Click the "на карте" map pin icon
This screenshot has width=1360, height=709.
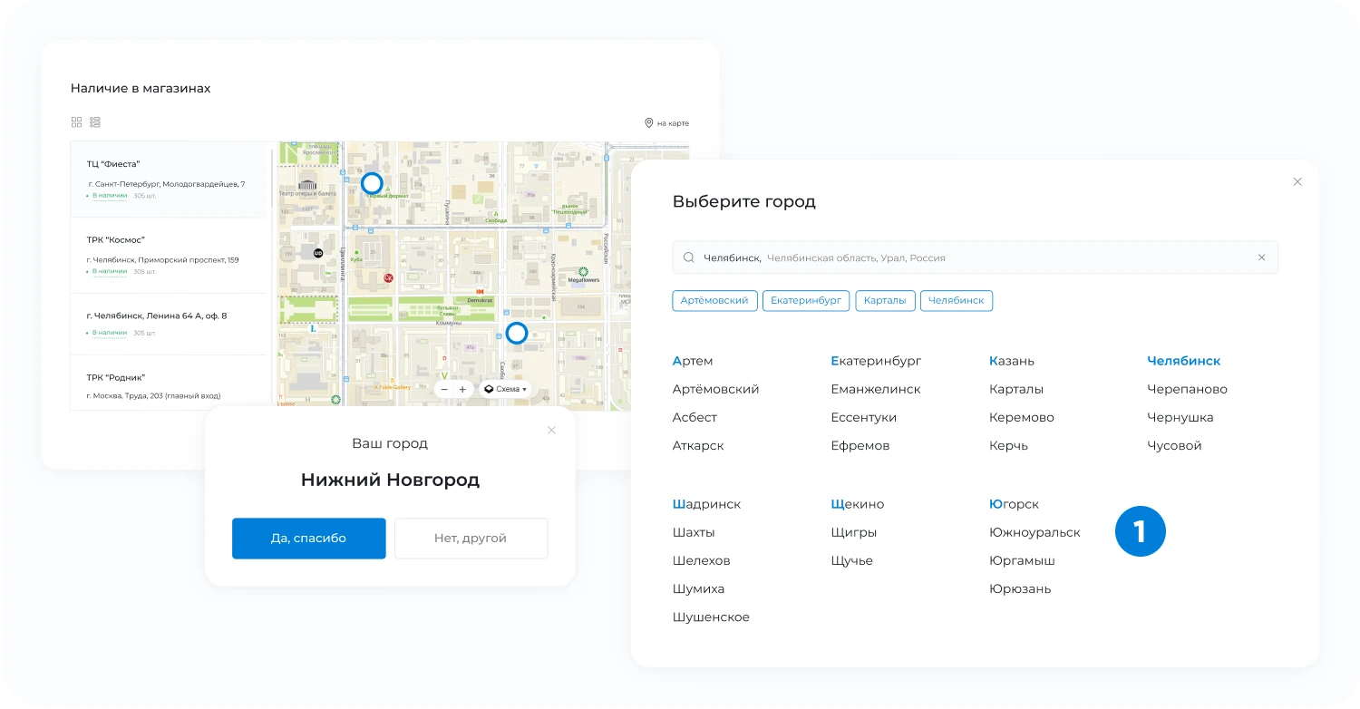pyautogui.click(x=647, y=122)
